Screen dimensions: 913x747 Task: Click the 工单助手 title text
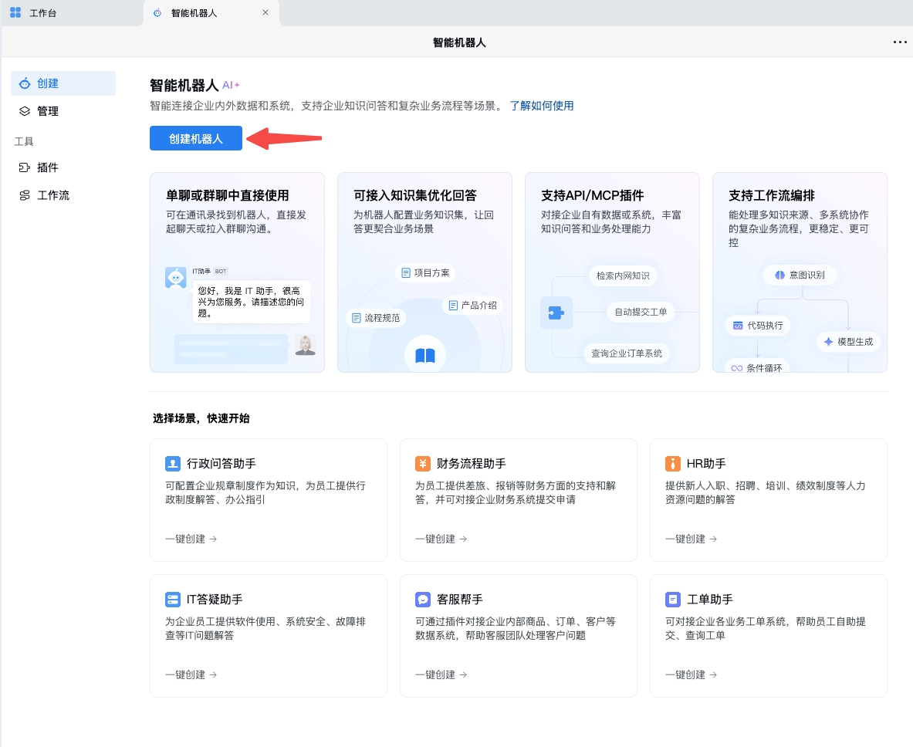(x=710, y=599)
